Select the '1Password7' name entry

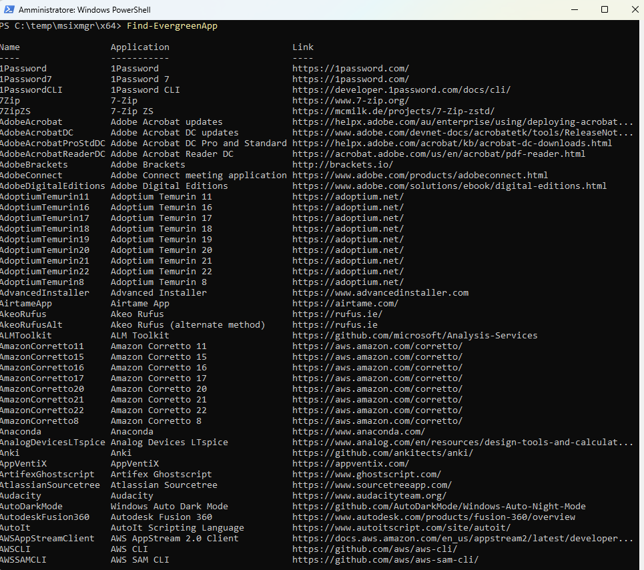click(26, 79)
